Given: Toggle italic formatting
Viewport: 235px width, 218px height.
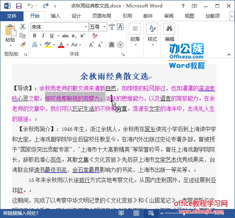Looking at the screenshot, I should [x=43, y=36].
